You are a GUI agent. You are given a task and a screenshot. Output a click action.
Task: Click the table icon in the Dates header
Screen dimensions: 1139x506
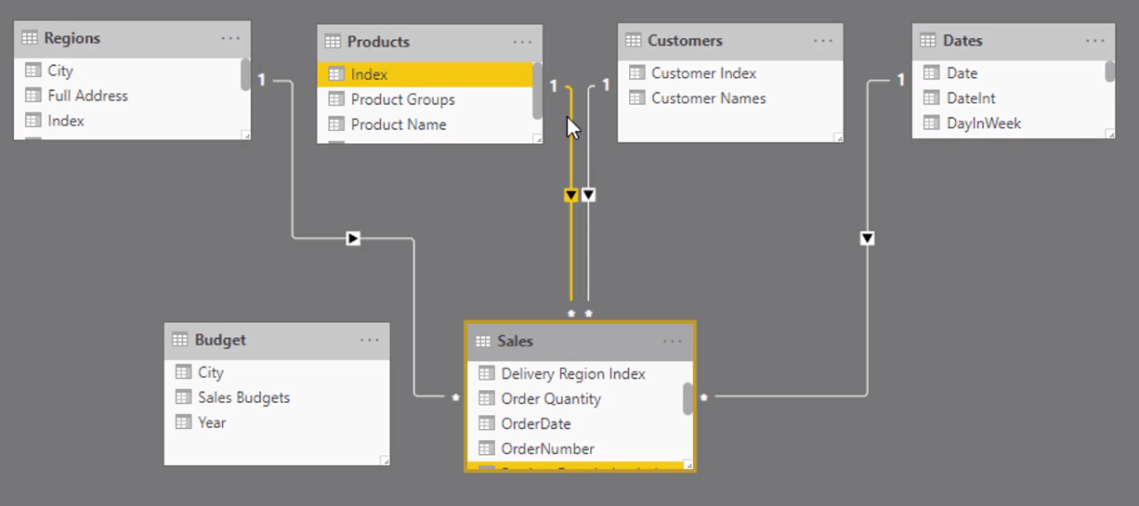[928, 41]
